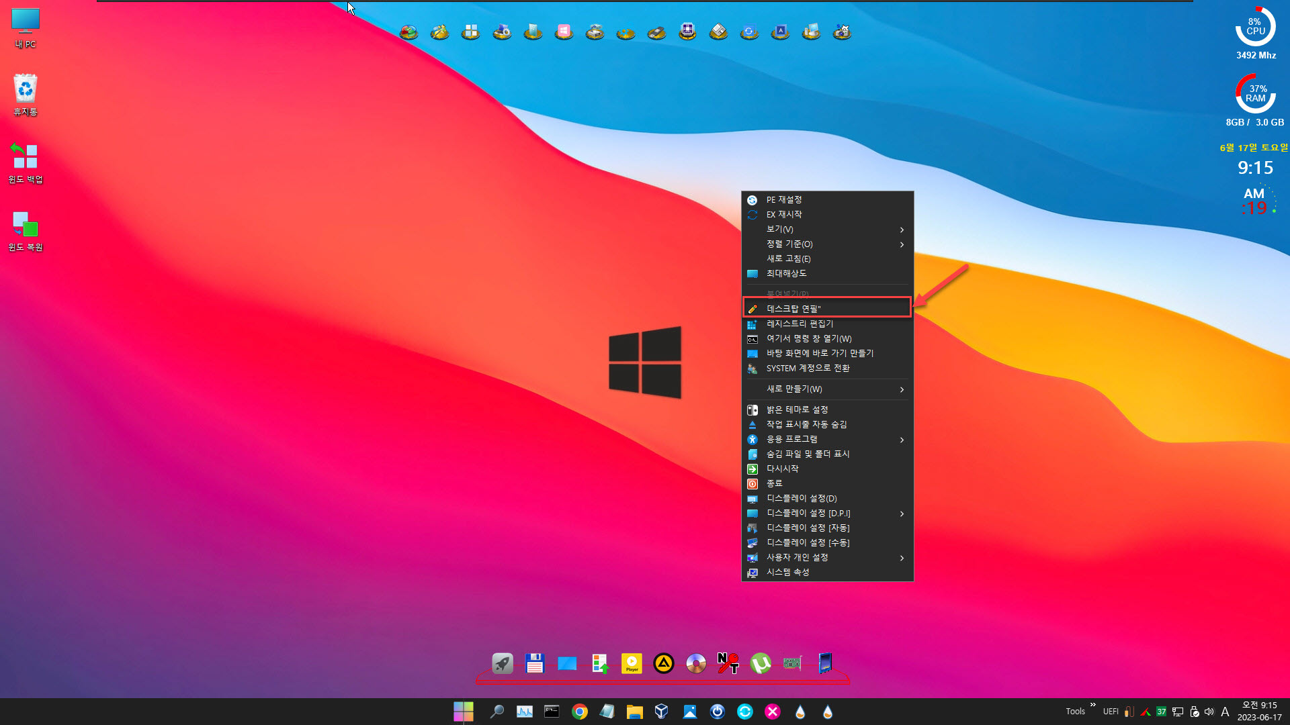Click the partition pie-chart icon in top dock
The image size is (1290, 725).
(x=408, y=32)
